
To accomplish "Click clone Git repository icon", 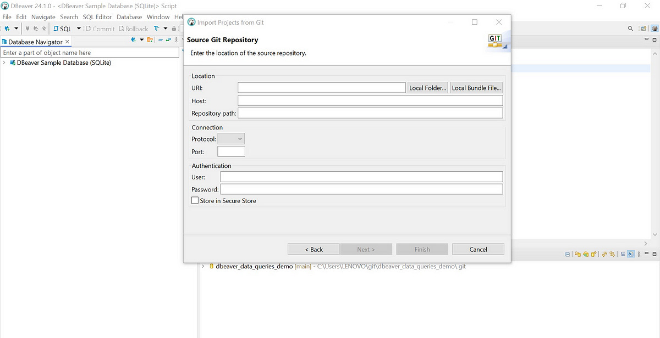I will pos(586,254).
